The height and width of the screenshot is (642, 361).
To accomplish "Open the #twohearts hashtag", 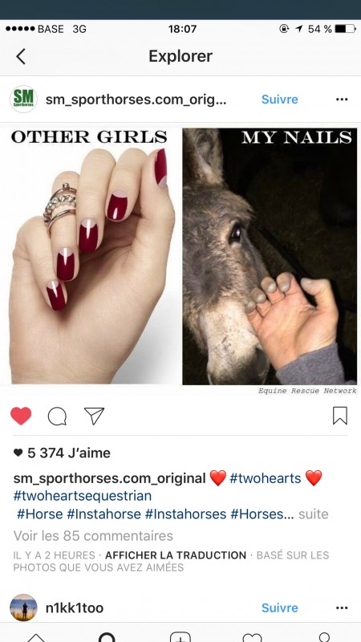I will click(266, 478).
